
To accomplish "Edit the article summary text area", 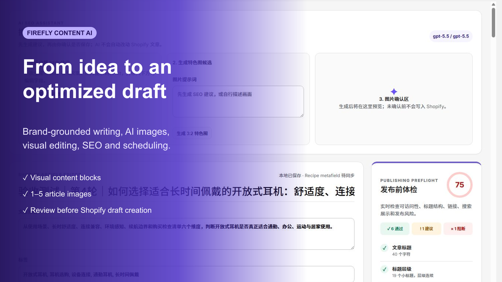I will (186, 234).
